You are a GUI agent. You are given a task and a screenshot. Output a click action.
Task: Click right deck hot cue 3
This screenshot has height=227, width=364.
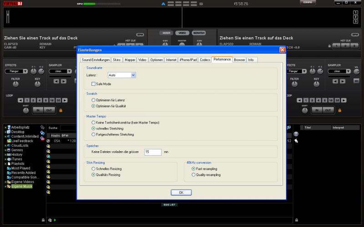point(354,46)
